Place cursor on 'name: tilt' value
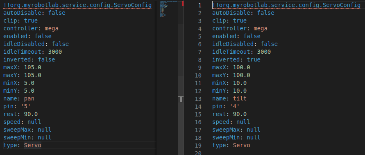The height and width of the screenshot is (155, 365). point(240,98)
